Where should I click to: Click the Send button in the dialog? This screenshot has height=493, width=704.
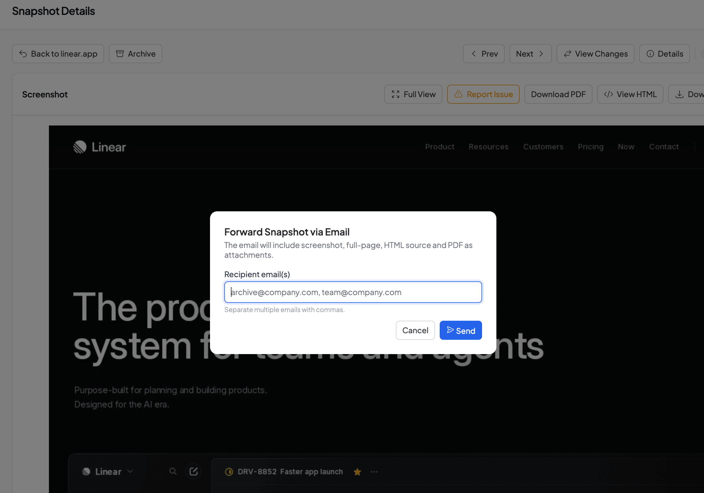tap(461, 330)
